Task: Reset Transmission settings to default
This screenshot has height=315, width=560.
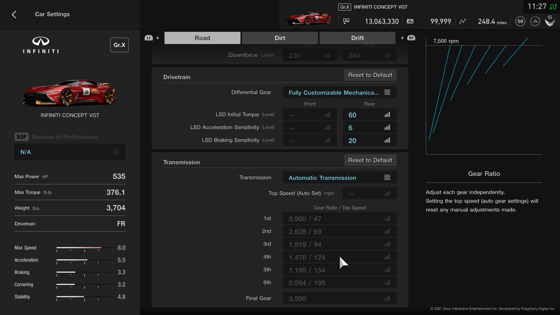Action: click(x=370, y=160)
